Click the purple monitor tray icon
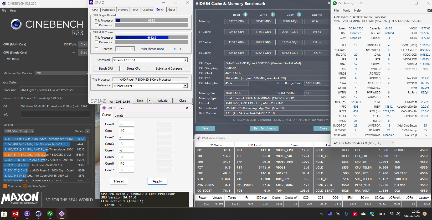Image resolution: width=432 pixels, height=220 pixels. click(x=330, y=214)
